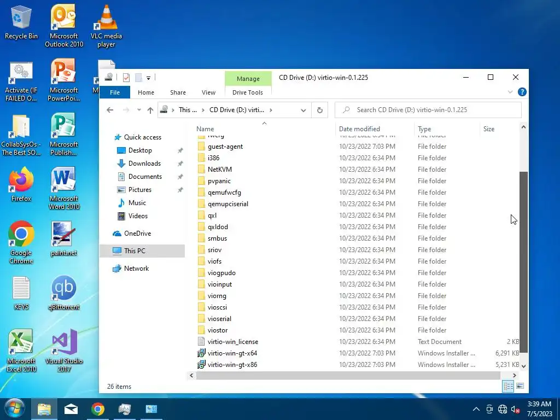
Task: Show hidden system tray icons
Action: tap(476, 409)
